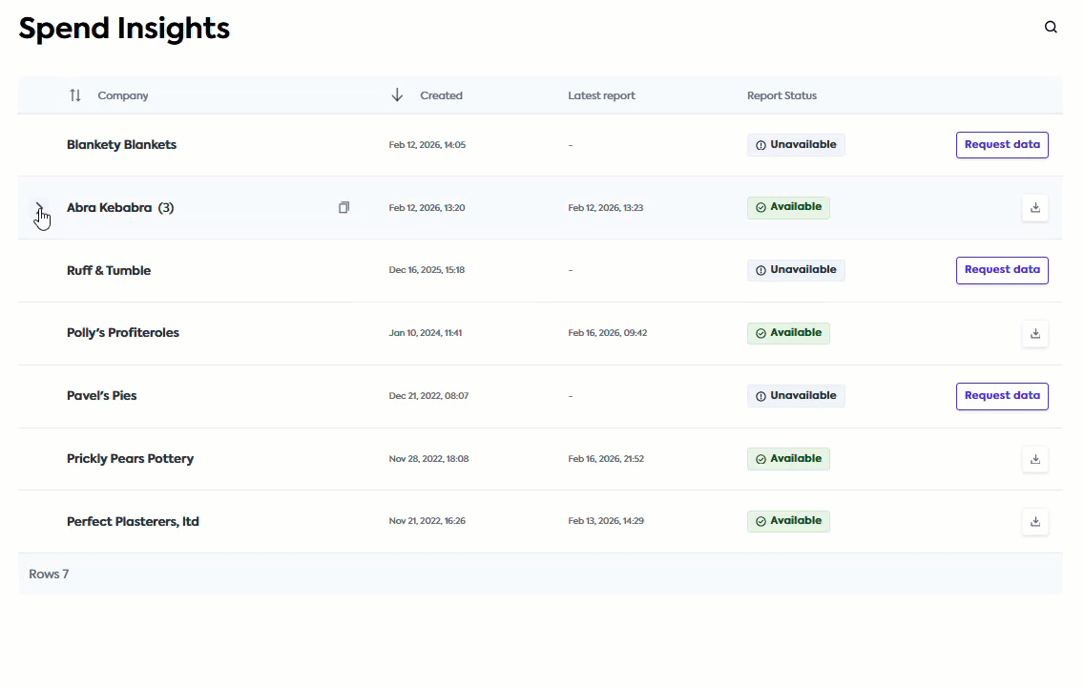Request data for Ruff & Tumble
This screenshot has width=1084, height=689.
(1002, 270)
